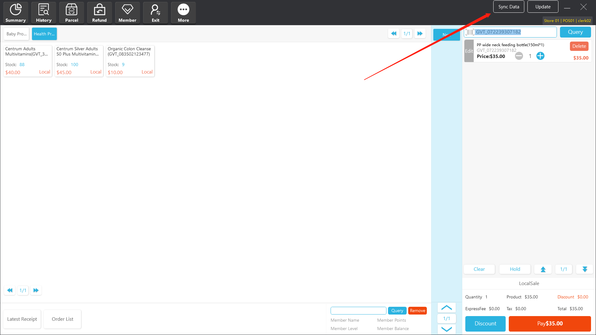Select the Health Products category tab
The height and width of the screenshot is (335, 596).
point(44,34)
